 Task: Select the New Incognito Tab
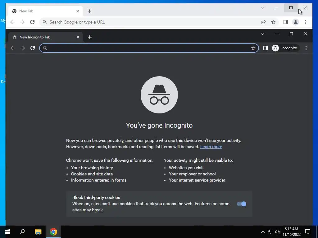click(46, 37)
